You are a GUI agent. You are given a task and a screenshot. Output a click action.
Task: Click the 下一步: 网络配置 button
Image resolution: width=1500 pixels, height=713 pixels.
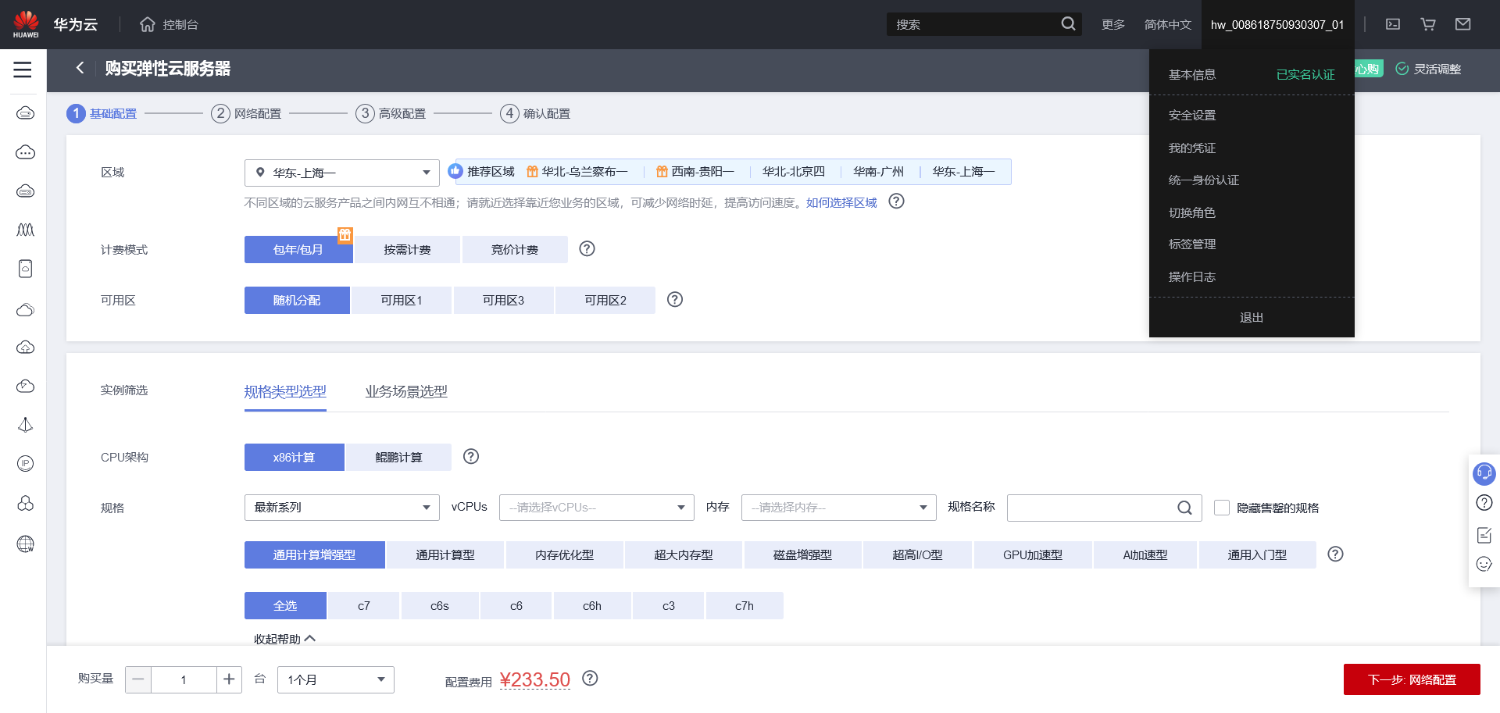[x=1411, y=679]
